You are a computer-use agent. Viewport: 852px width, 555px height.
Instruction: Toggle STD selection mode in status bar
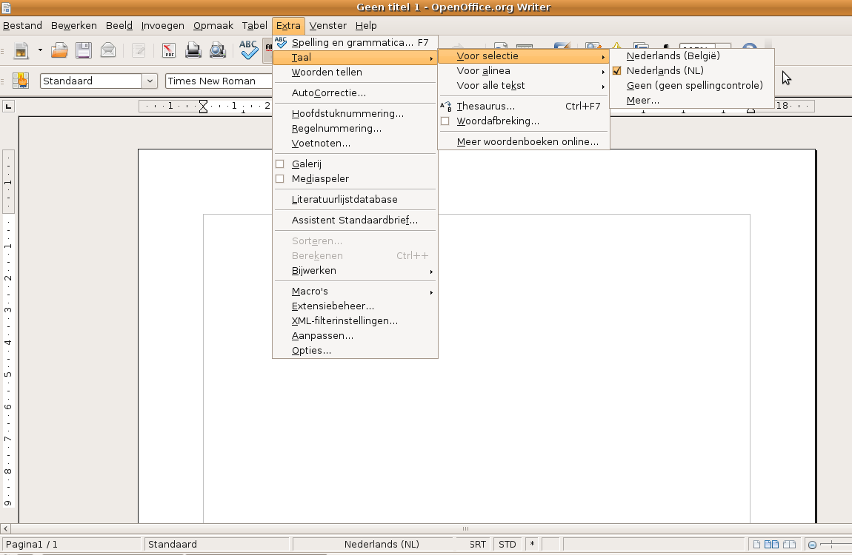pos(507,544)
